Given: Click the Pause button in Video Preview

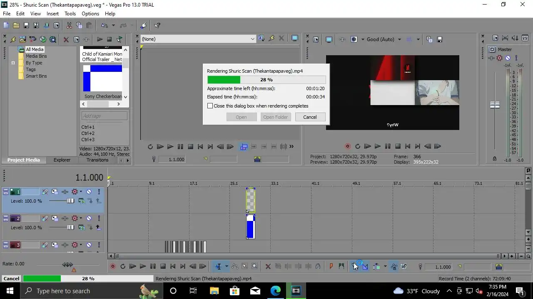Looking at the screenshot, I should pyautogui.click(x=388, y=146).
